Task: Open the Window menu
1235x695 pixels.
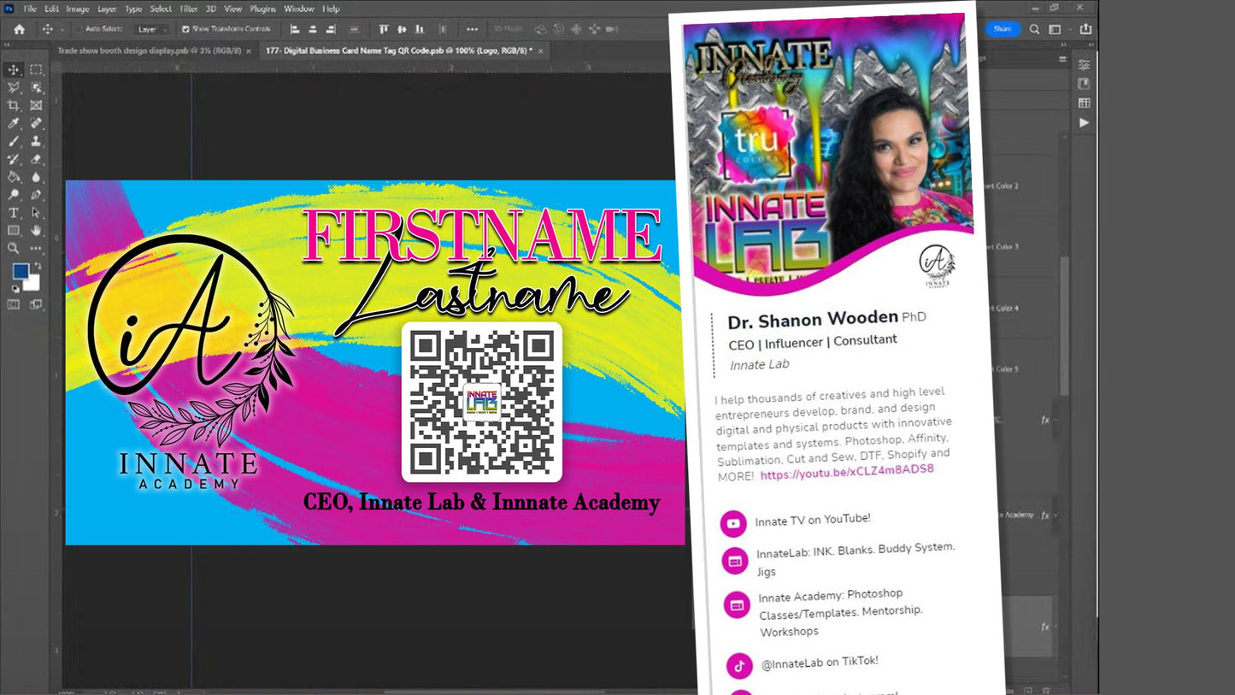Action: point(299,9)
